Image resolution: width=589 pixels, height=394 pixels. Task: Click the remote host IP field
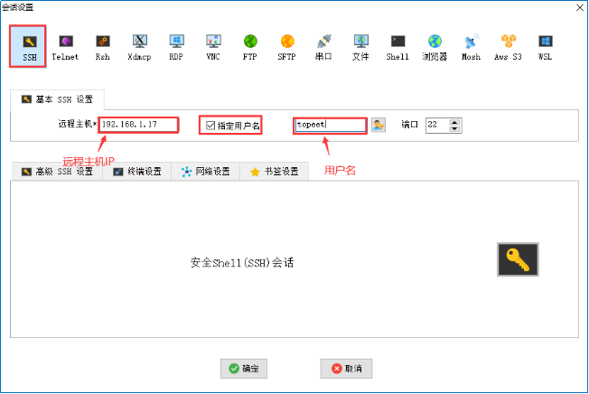pos(138,125)
